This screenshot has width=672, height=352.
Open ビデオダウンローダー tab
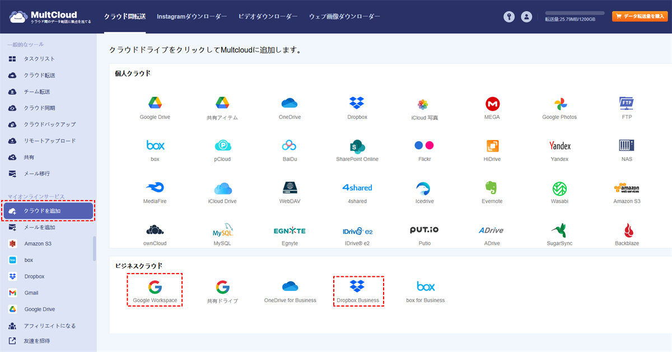(x=268, y=17)
